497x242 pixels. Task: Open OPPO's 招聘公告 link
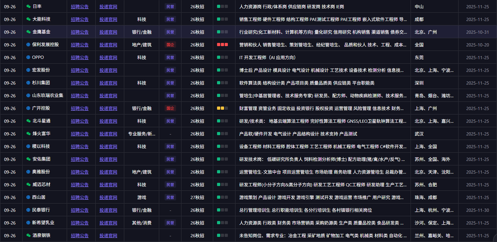coord(79,57)
